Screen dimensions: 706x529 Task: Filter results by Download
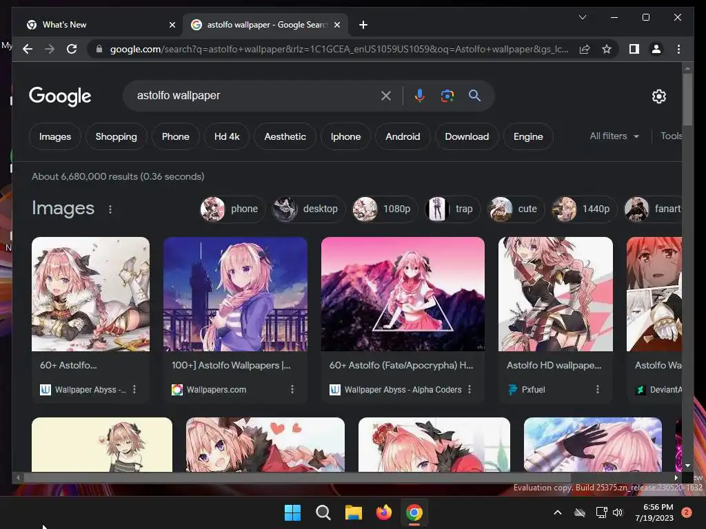[467, 136]
